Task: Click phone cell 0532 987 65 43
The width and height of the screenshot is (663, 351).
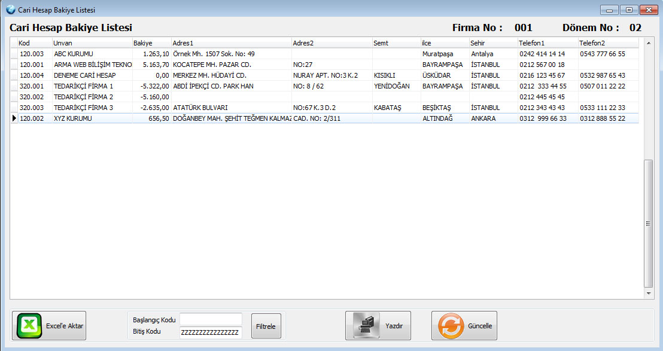Action: pos(609,75)
